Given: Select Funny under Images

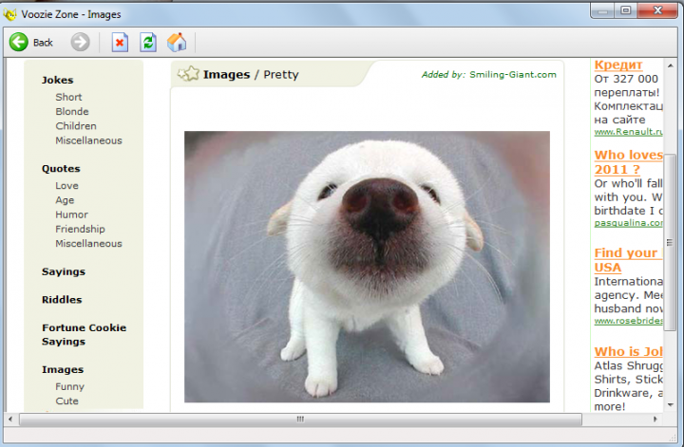Looking at the screenshot, I should pos(69,386).
